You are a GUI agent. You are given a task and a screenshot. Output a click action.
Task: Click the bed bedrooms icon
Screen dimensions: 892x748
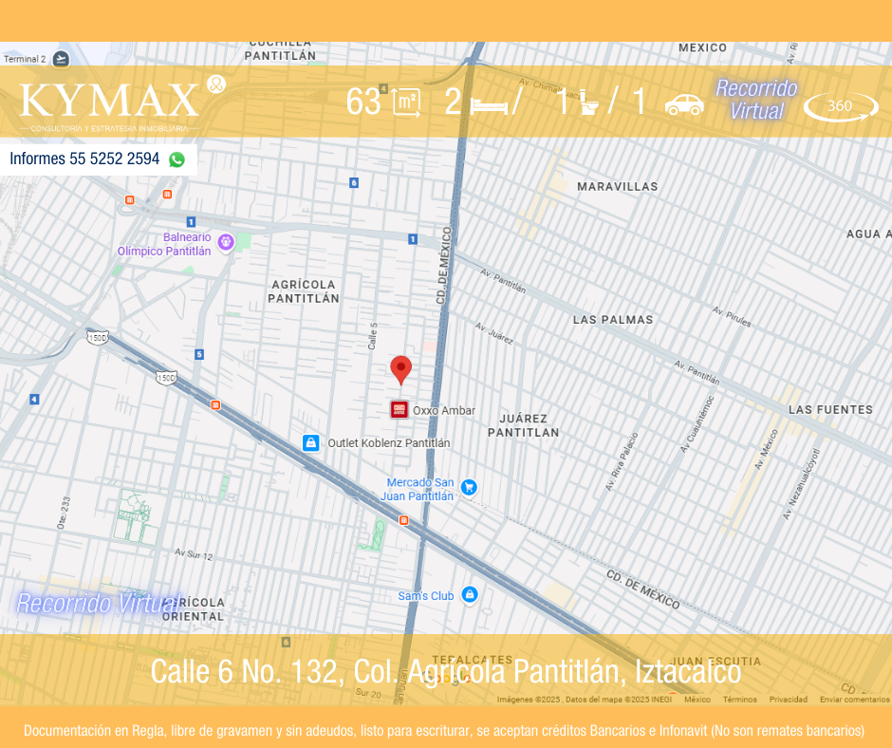click(x=490, y=106)
